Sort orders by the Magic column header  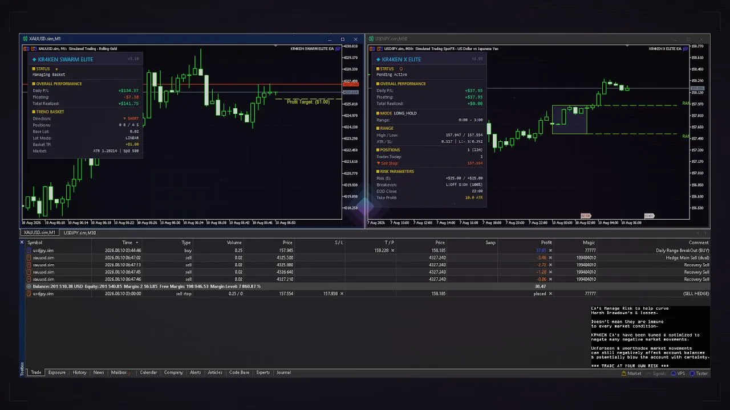click(x=589, y=243)
